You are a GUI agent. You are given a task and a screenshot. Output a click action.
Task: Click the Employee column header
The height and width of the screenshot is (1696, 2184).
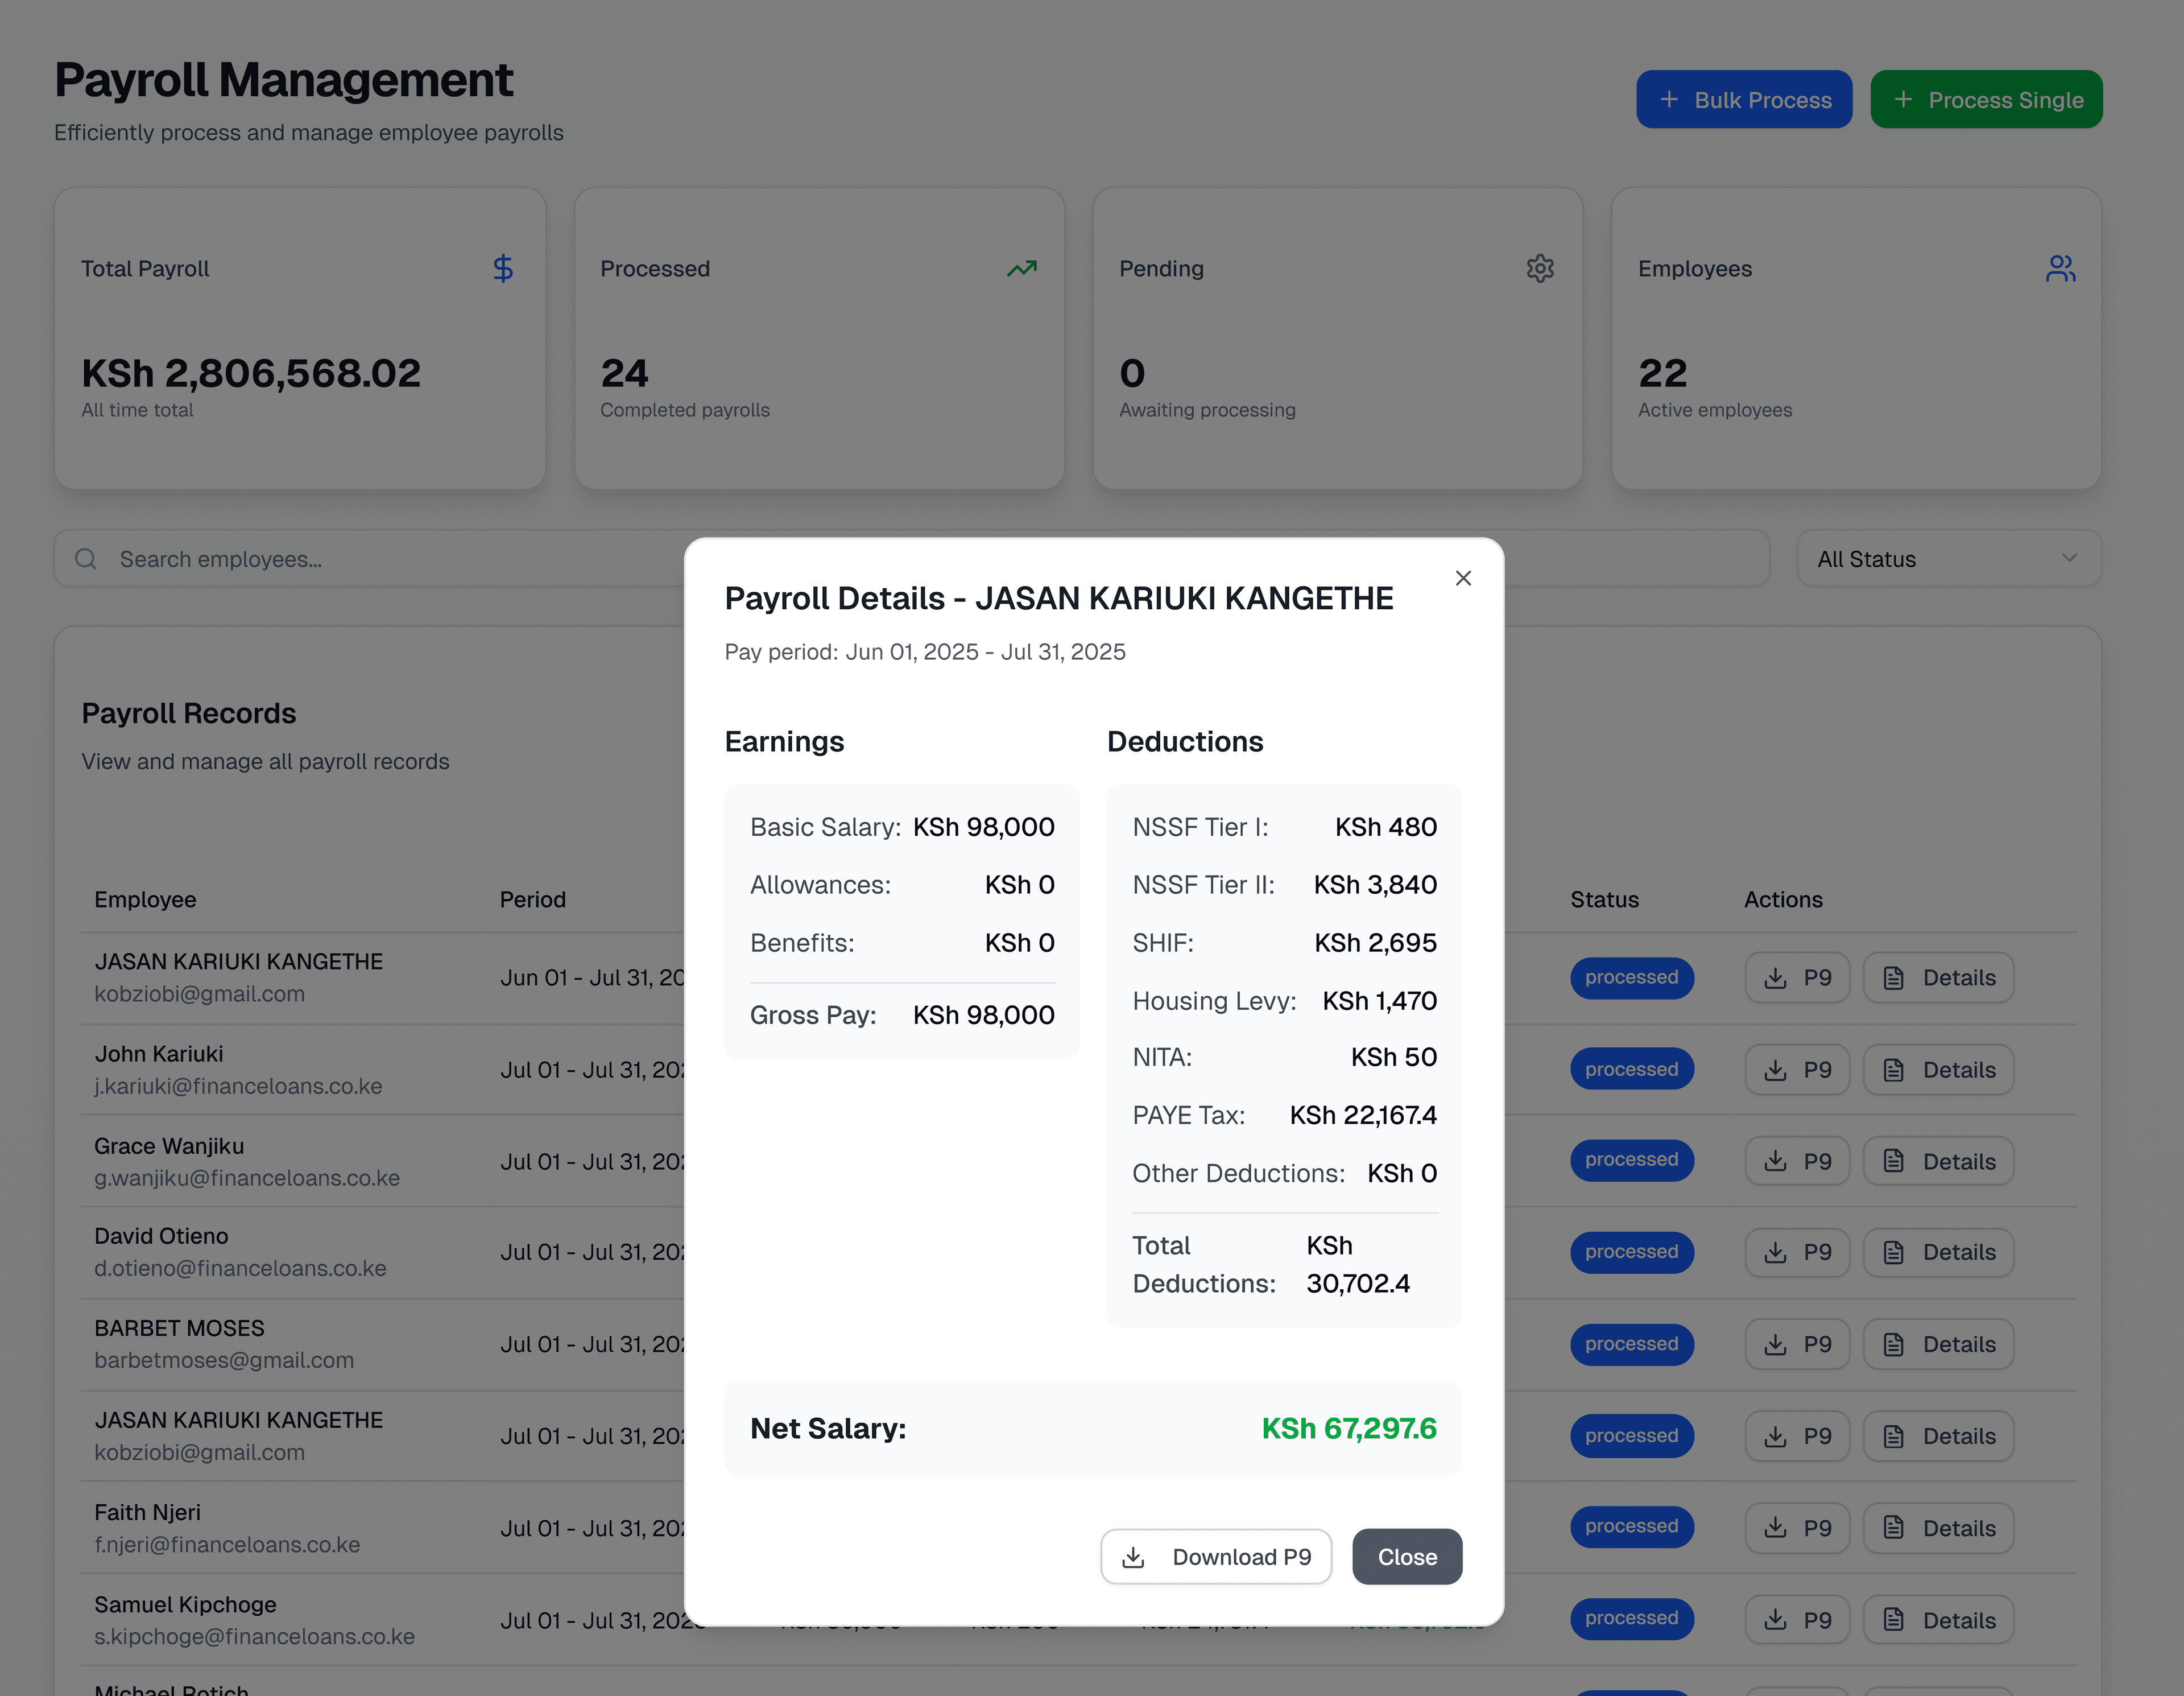click(x=145, y=899)
